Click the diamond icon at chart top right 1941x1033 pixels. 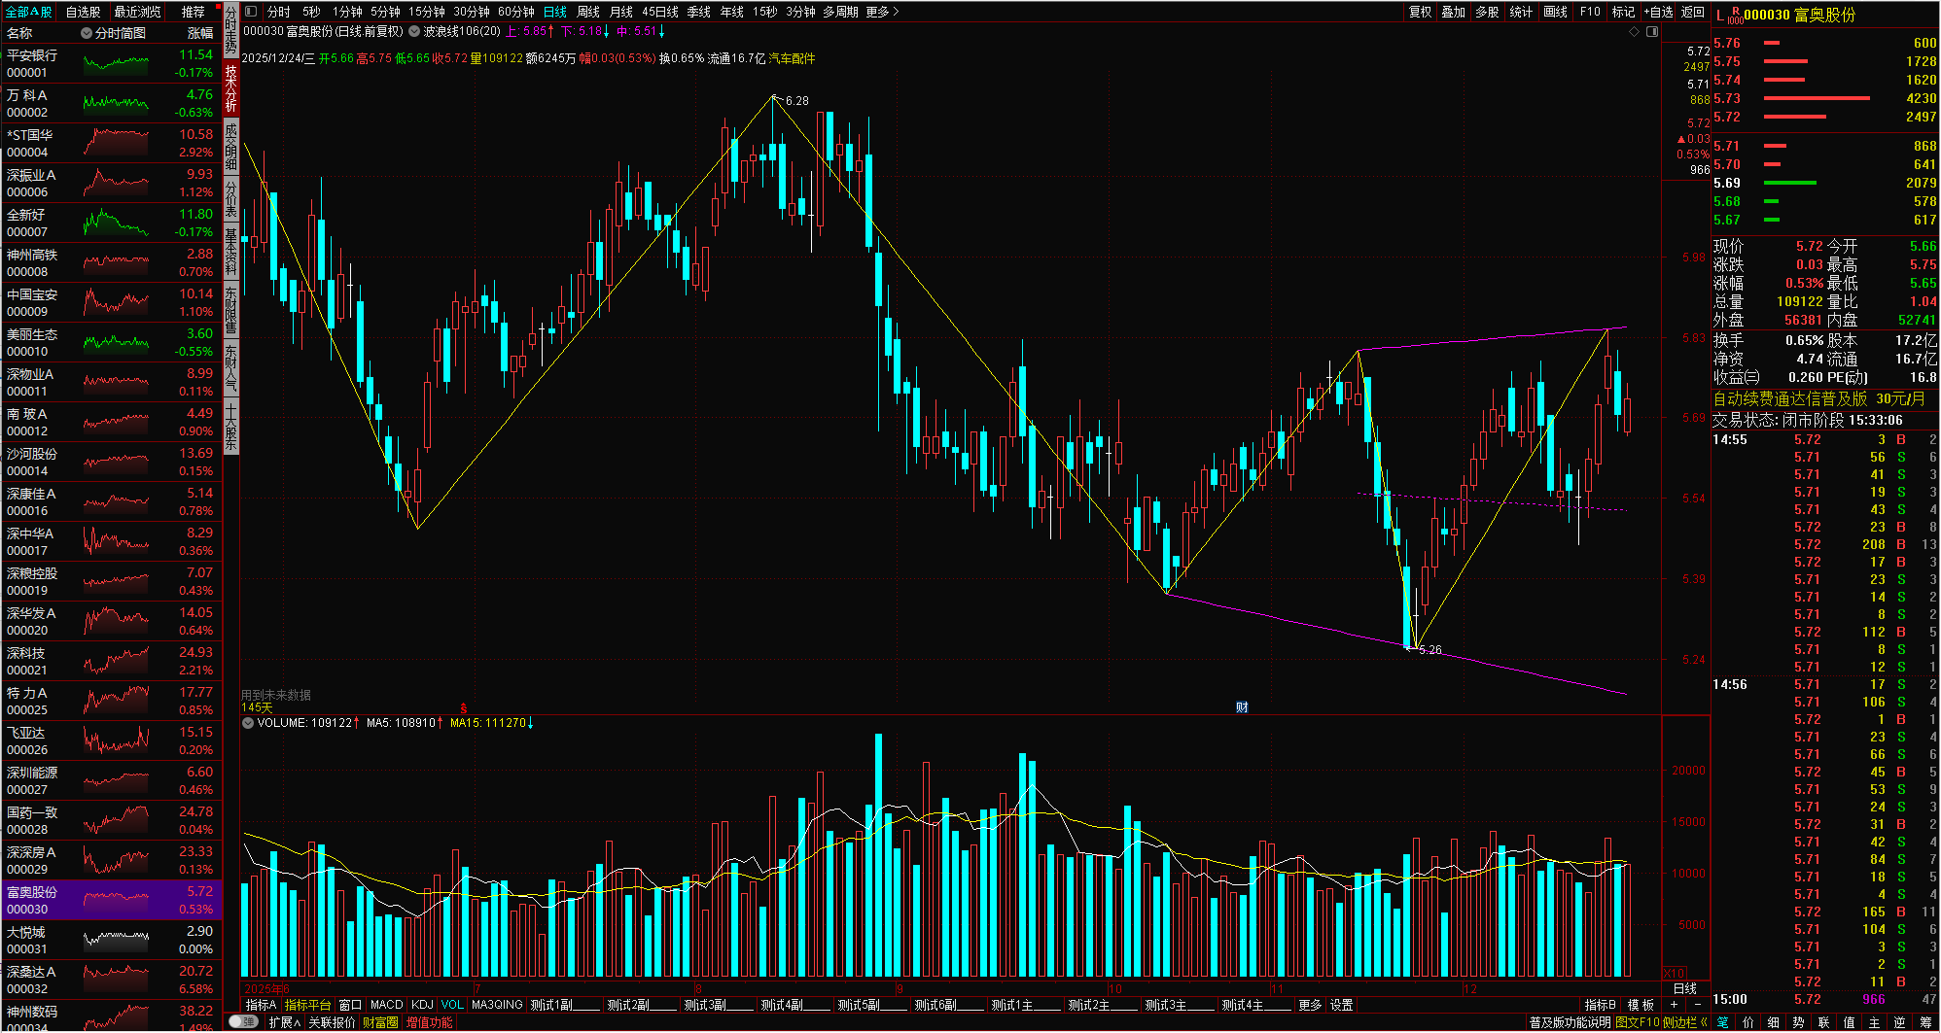1635,31
